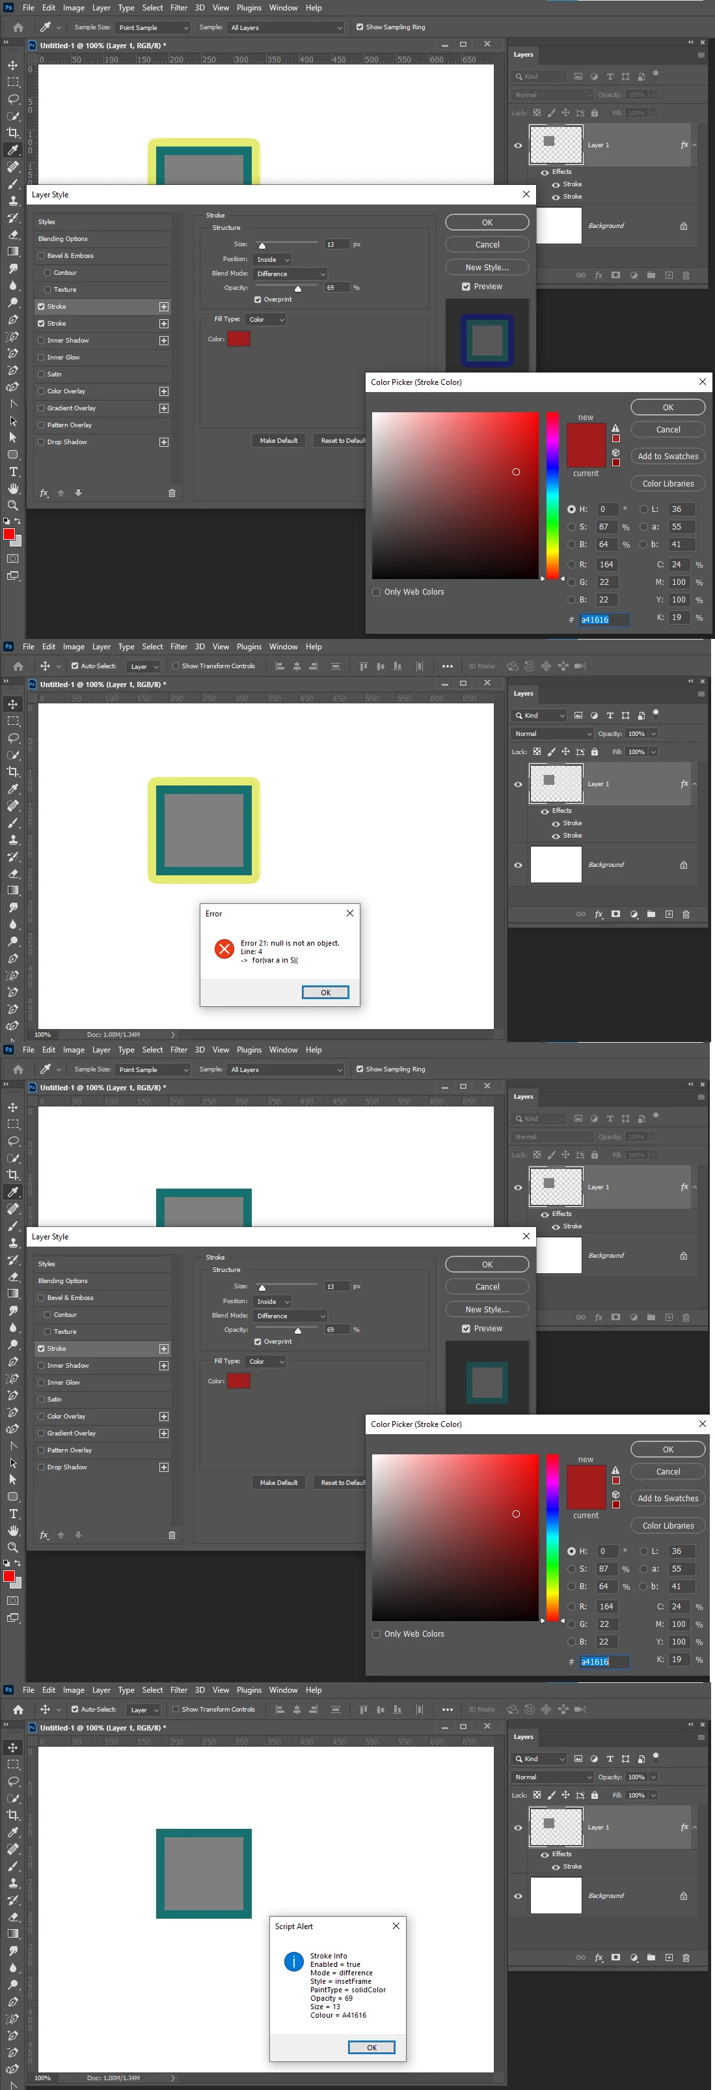Viewport: 715px width, 2090px height.
Task: Click New Style in two-Stroke Layer Style dialog
Action: tap(487, 267)
